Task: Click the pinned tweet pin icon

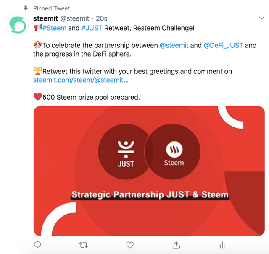Action: (x=26, y=8)
